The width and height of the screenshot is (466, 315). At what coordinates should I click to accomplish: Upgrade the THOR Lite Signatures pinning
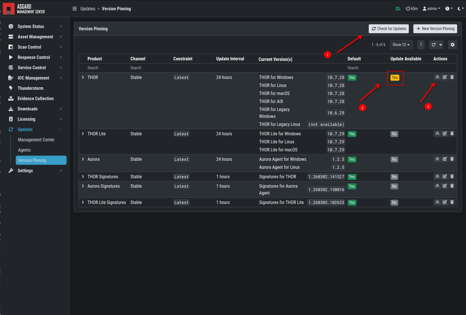click(x=437, y=202)
